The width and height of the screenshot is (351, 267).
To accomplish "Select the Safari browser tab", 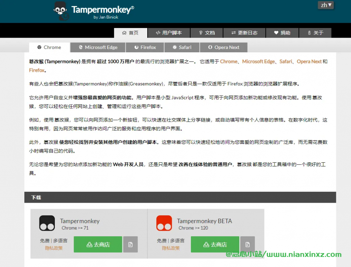I will point(182,47).
